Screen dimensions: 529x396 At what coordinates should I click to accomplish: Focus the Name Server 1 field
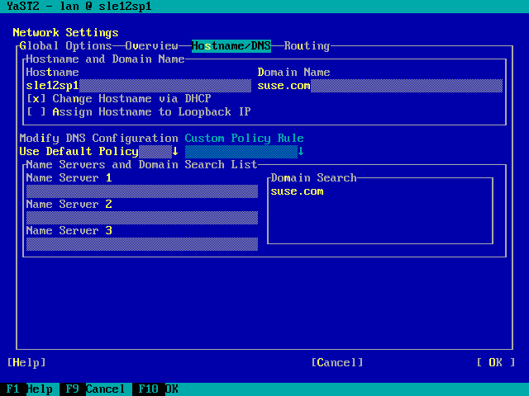tap(141, 191)
